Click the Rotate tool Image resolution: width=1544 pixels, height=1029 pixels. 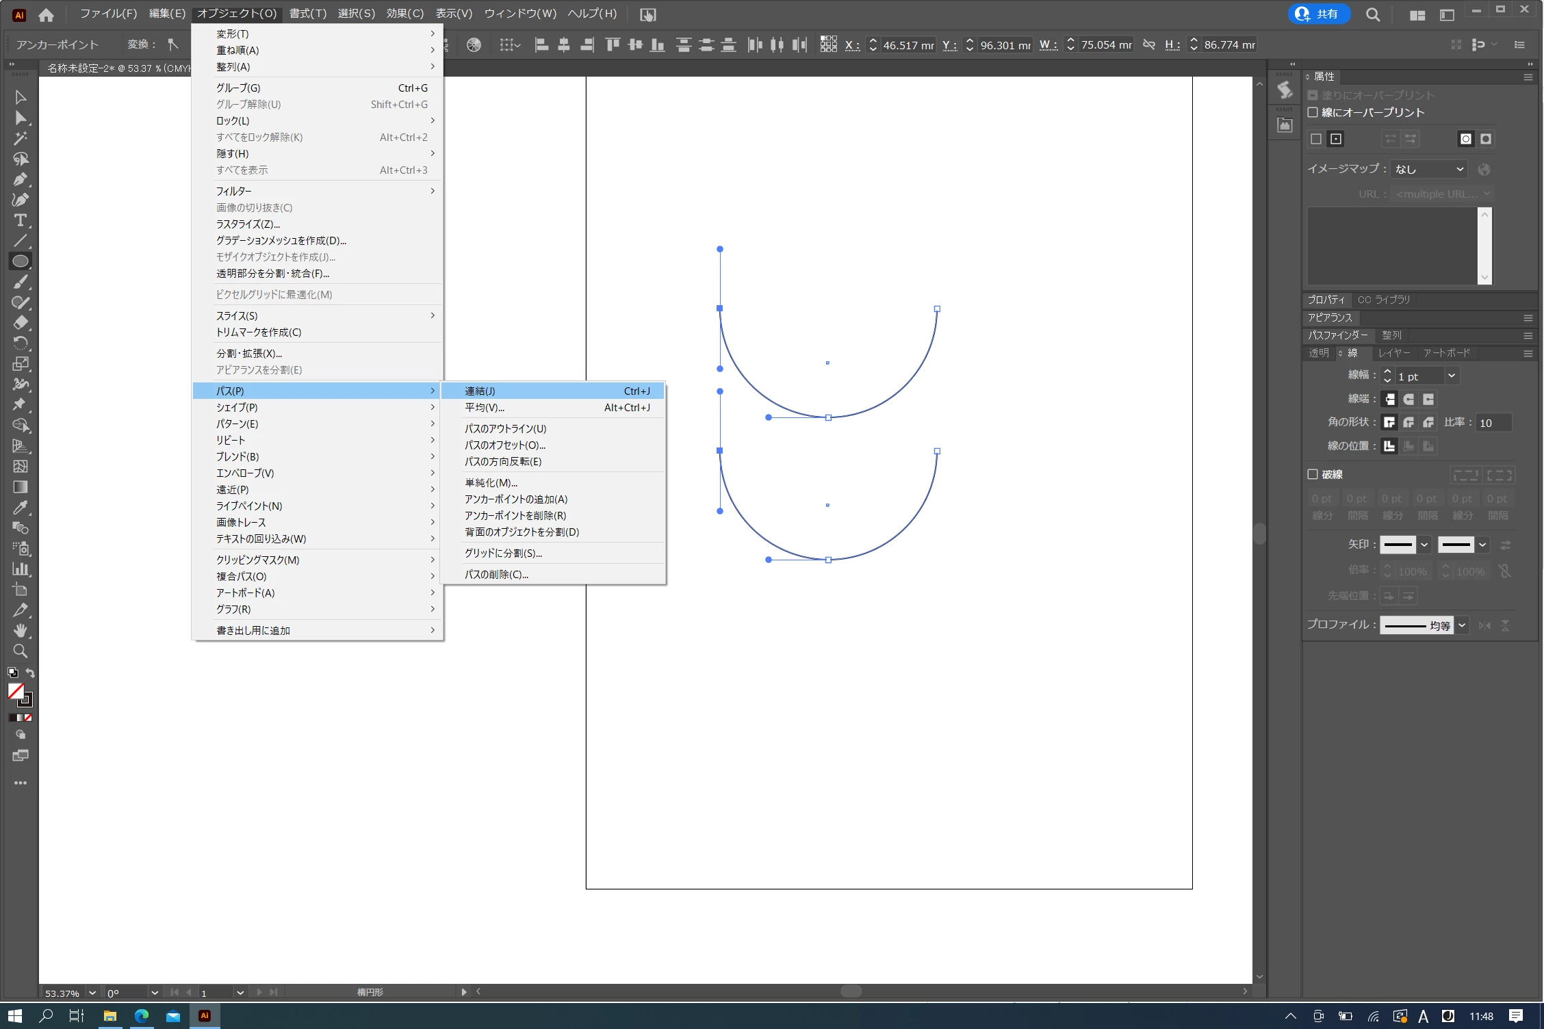tap(21, 343)
